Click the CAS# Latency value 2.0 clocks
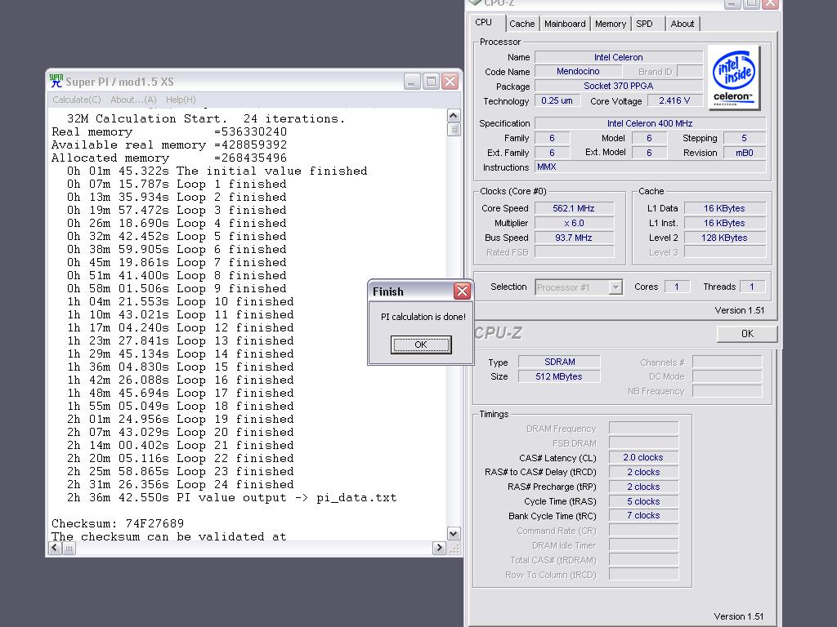This screenshot has width=837, height=627. (643, 457)
